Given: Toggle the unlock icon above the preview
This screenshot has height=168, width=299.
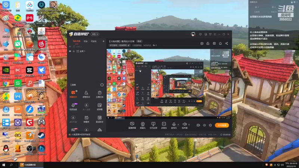Looking at the screenshot, I should pos(208,43).
